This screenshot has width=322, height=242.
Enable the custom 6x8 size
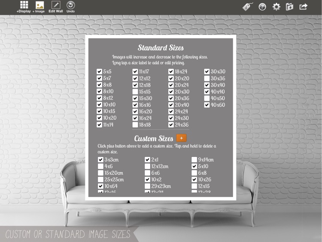click(x=194, y=173)
